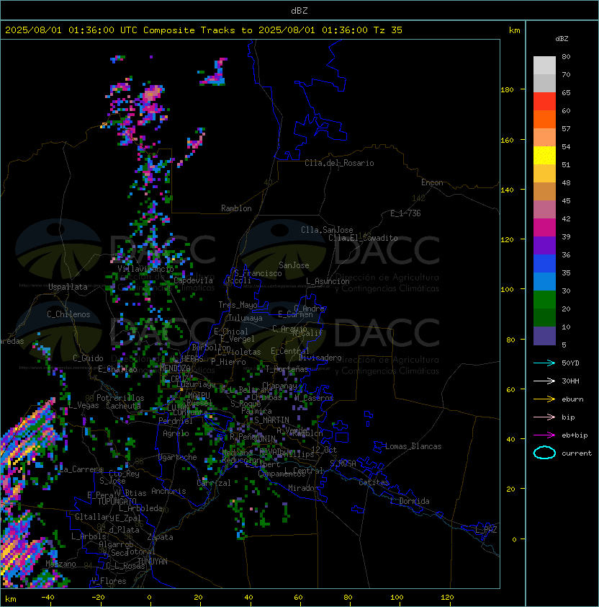Click the 'Tulumaya' map label
599x607 pixels.
246,318
